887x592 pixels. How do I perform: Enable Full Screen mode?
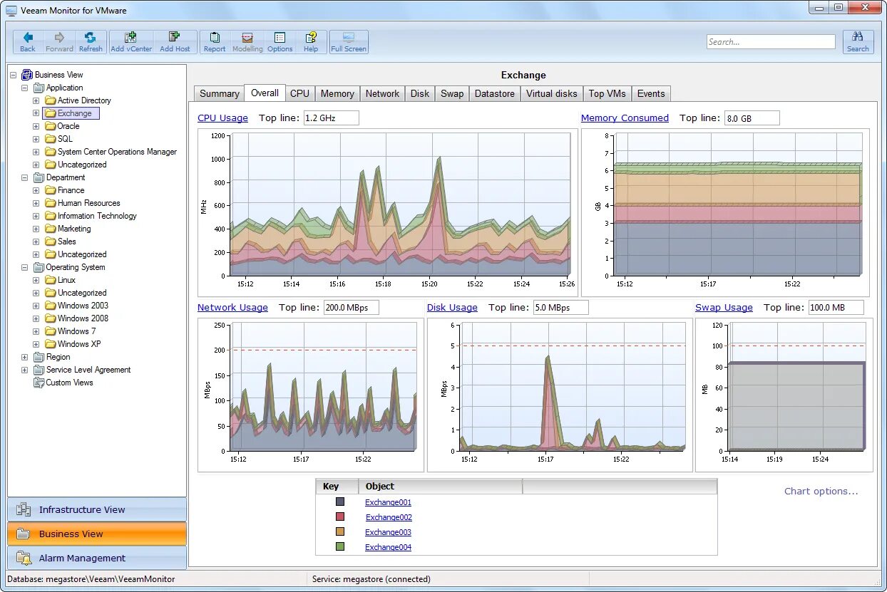[348, 38]
